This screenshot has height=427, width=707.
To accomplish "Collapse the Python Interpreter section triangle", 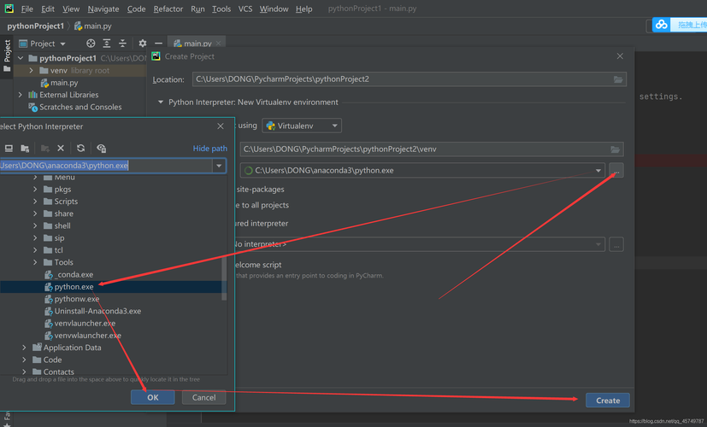I will point(161,102).
